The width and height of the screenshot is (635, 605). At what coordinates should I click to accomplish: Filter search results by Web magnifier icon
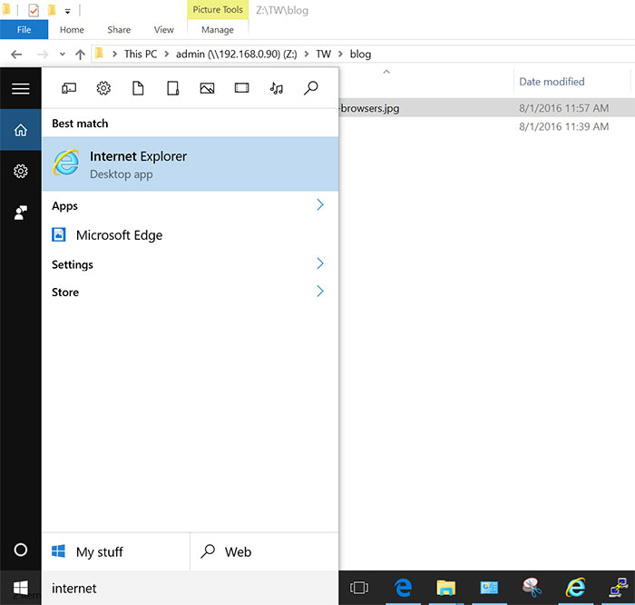[310, 88]
